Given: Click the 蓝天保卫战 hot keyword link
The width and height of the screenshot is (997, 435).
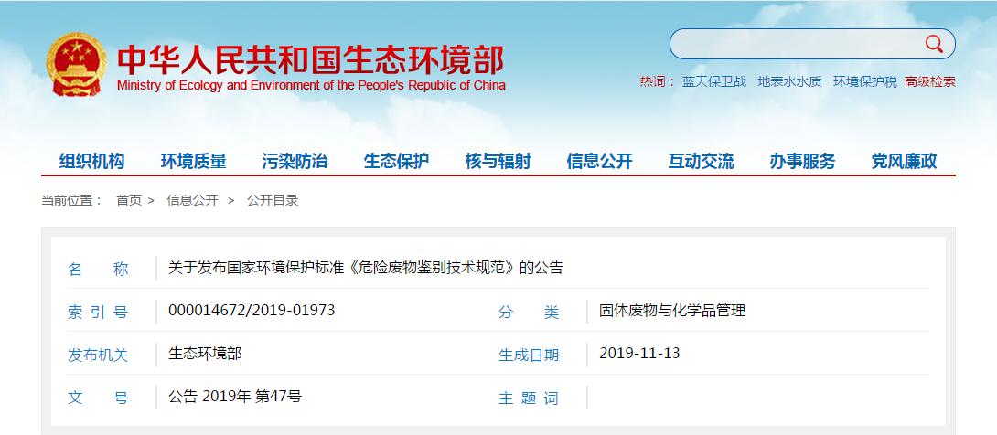Looking at the screenshot, I should [714, 81].
